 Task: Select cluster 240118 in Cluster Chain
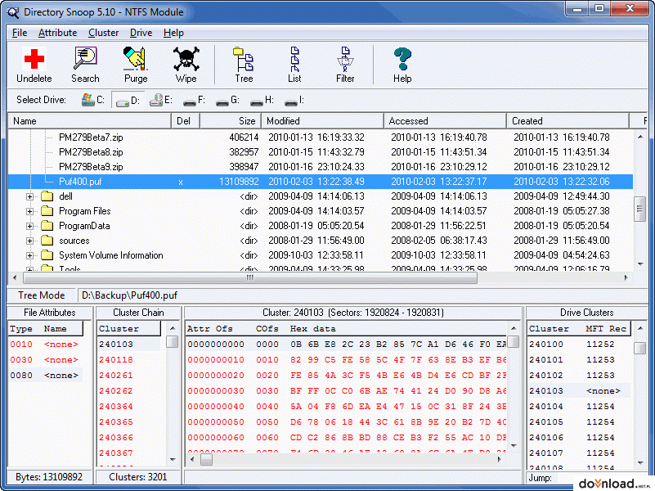(x=116, y=360)
